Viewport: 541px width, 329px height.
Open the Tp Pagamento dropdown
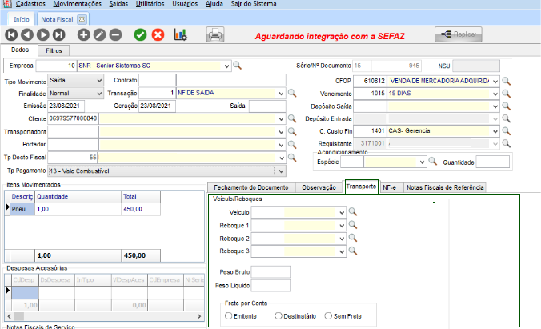(x=280, y=171)
